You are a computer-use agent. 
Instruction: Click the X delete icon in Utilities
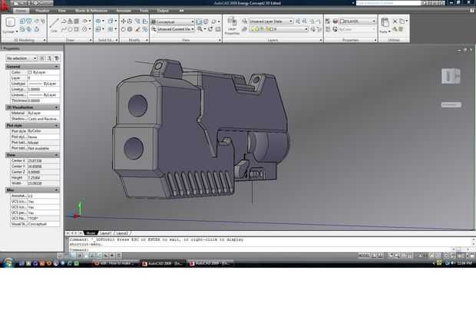[x=395, y=21]
